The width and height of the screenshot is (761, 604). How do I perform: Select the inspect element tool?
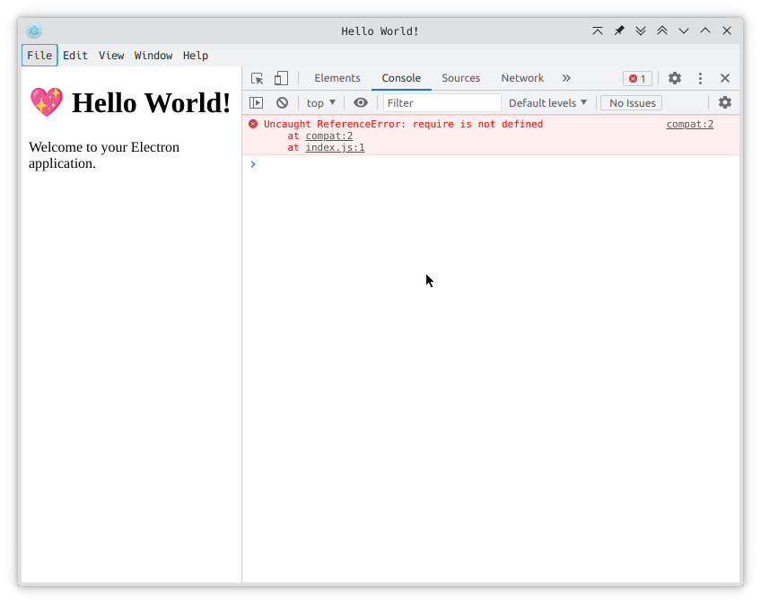click(257, 78)
